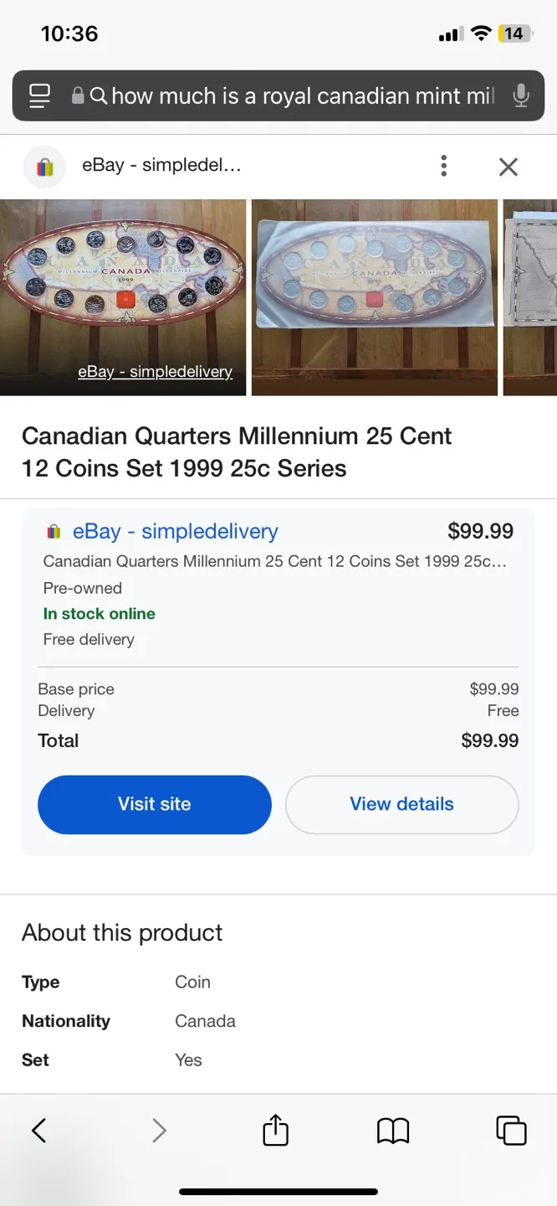Screen dimensions: 557x1206
Task: Show open tabs with the tabs icon
Action: [511, 1130]
